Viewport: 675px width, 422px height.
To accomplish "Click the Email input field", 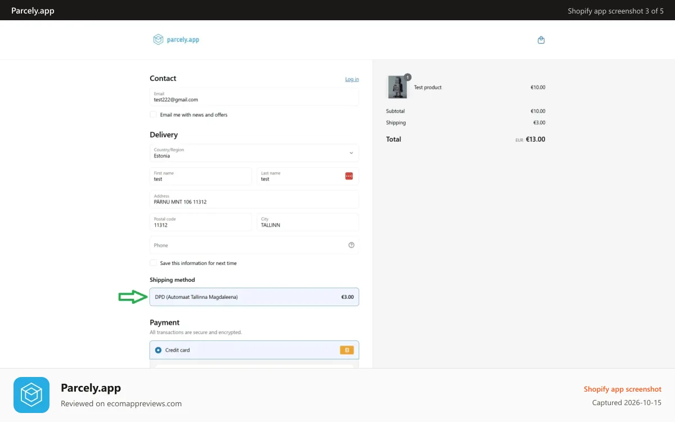I will 254,97.
